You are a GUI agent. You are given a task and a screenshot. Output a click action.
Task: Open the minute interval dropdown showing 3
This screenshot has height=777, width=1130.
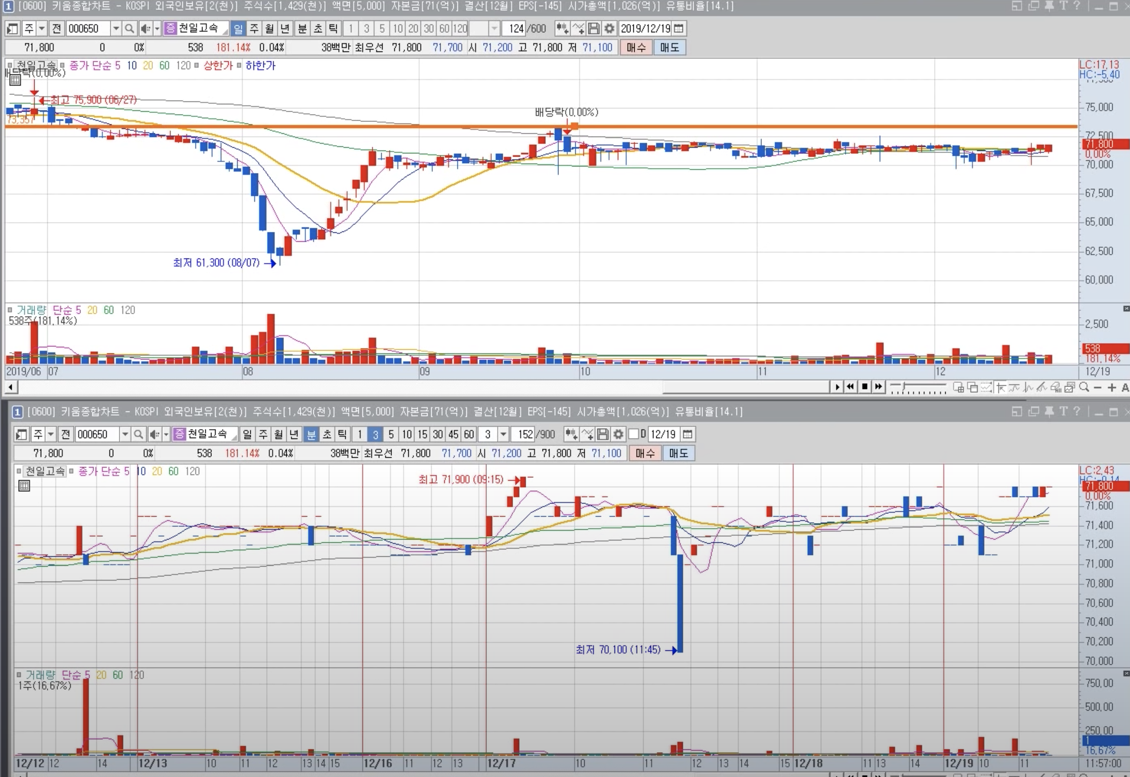click(503, 434)
